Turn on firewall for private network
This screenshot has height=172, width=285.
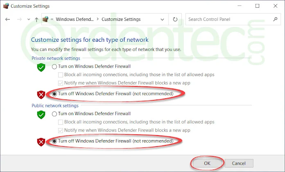tap(54, 67)
